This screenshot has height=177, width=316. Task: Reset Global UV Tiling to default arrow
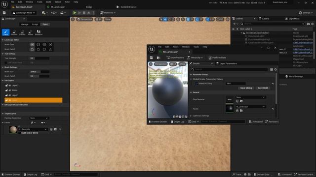point(273,84)
